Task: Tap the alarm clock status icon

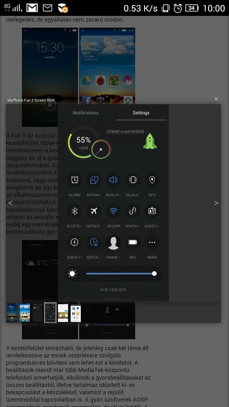Action: click(177, 8)
